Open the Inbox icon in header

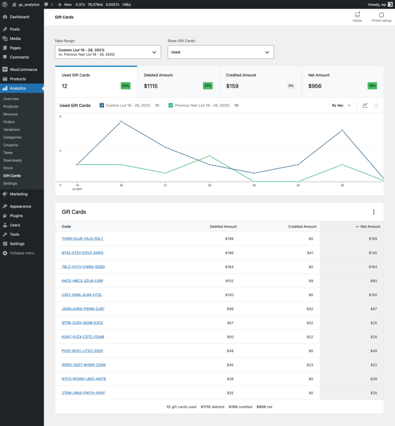pos(357,15)
